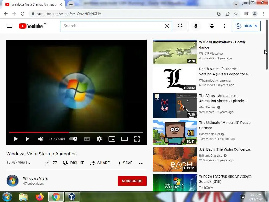Open Chrome three-dot menu

[263, 14]
